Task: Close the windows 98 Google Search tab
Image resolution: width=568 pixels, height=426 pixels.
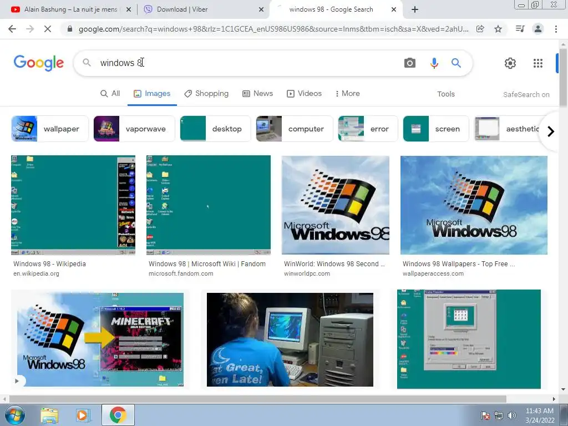Action: coord(394,10)
